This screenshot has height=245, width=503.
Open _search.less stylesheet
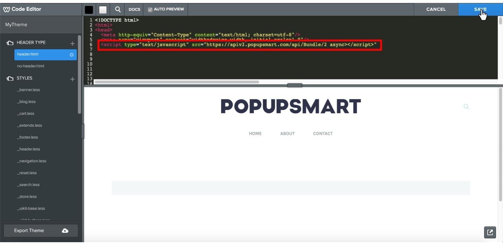click(x=28, y=185)
